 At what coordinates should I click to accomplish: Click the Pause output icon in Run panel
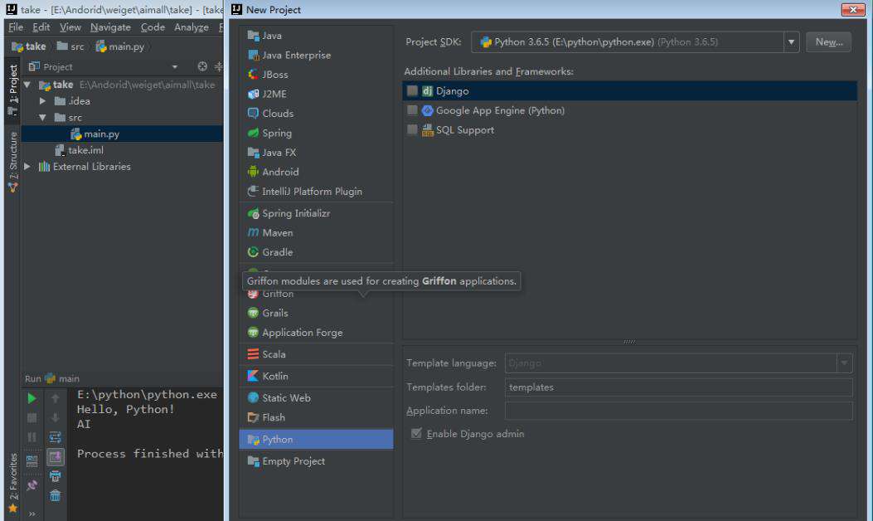[32, 437]
